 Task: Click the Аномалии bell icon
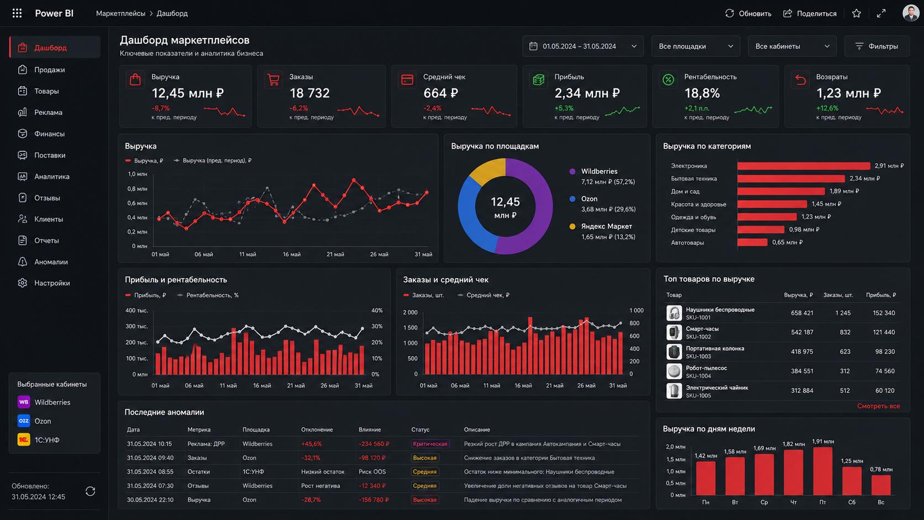(23, 261)
